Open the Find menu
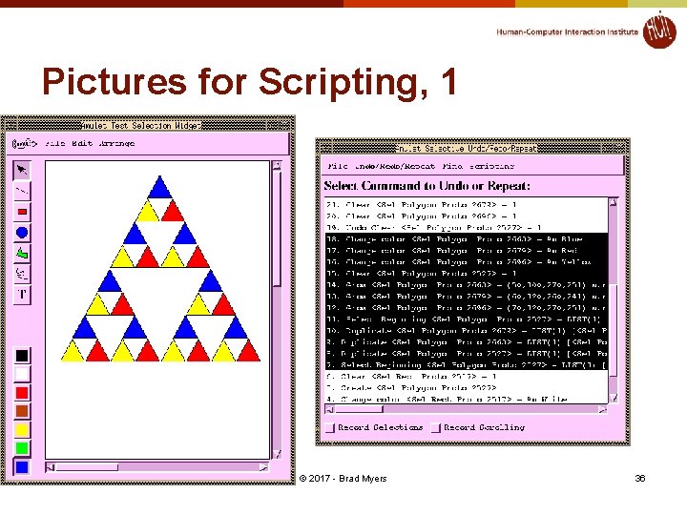This screenshot has width=687, height=515. pyautogui.click(x=451, y=166)
